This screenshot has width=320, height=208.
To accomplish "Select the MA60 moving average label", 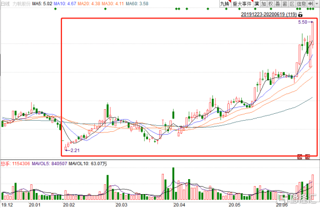I will click(x=137, y=3).
